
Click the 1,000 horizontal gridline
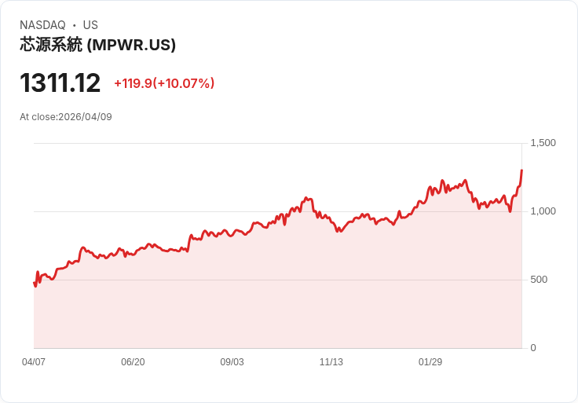click(278, 211)
